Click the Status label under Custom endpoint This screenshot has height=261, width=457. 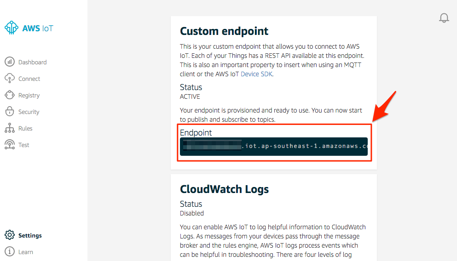[x=191, y=87]
